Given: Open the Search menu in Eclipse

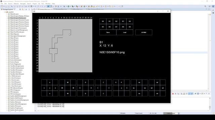Looking at the screenshot, I should [29, 4].
